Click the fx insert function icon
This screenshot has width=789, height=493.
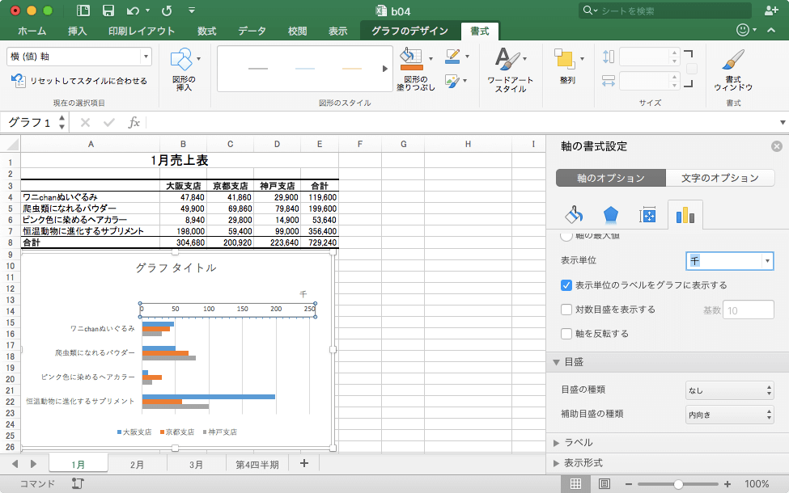click(134, 122)
